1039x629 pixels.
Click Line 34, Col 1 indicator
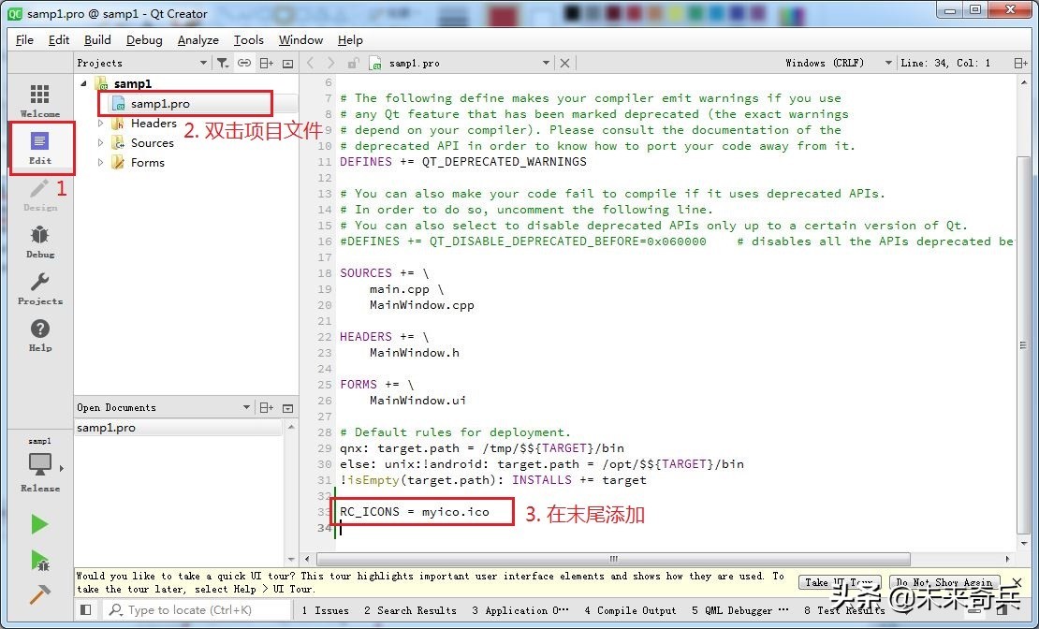click(x=945, y=63)
